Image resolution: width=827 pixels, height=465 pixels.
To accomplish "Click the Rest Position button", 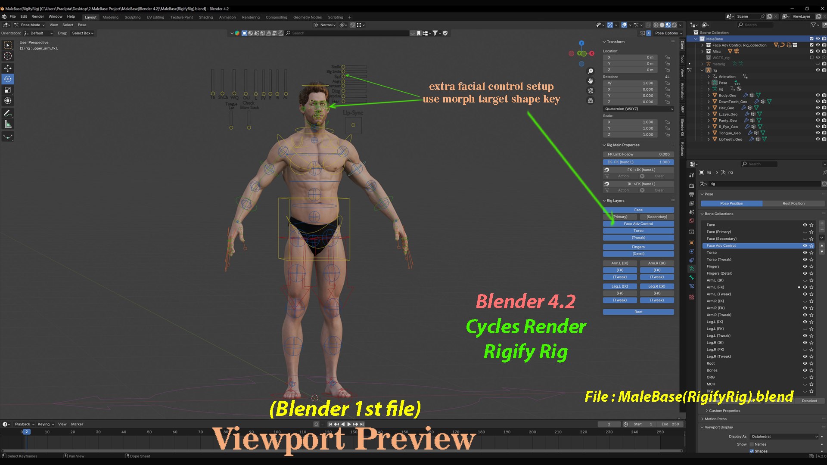I will (793, 203).
